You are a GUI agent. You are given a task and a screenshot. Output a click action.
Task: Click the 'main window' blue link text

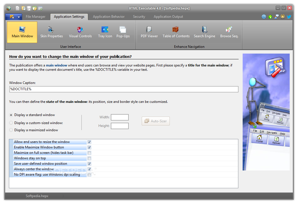pos(57,65)
